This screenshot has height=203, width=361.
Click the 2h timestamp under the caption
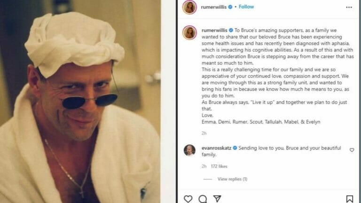pyautogui.click(x=204, y=133)
